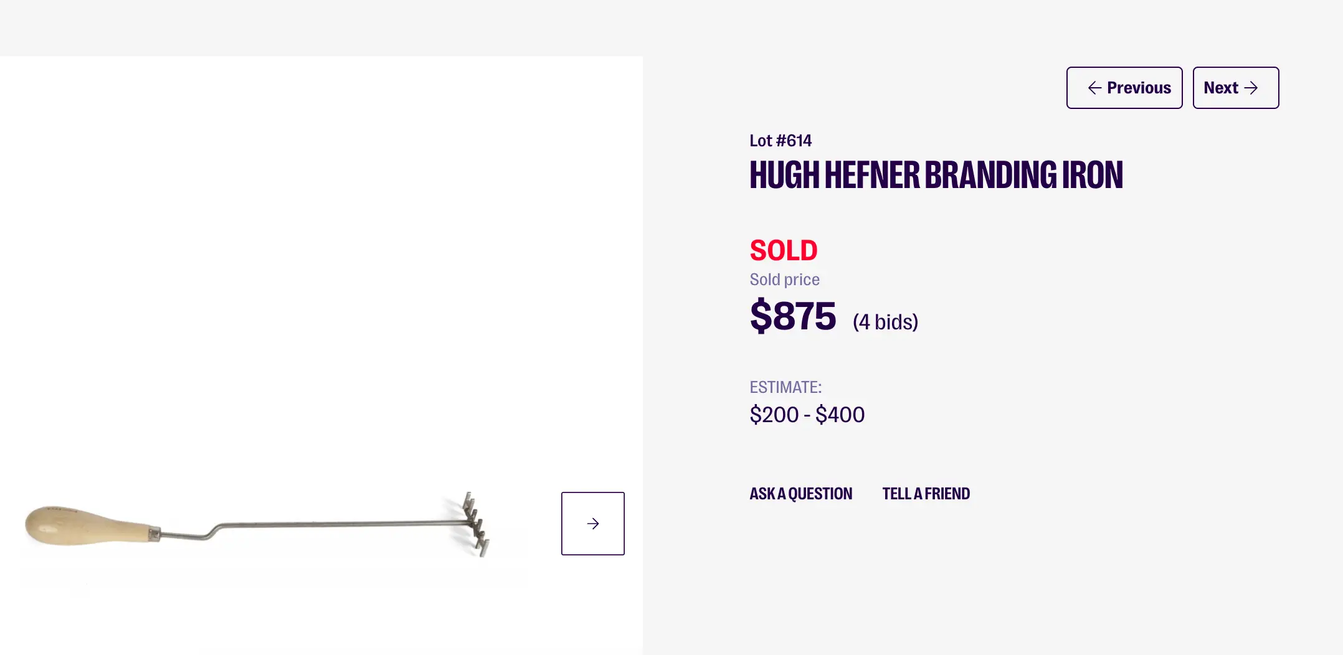Click the $875 sold price amount

tap(793, 316)
